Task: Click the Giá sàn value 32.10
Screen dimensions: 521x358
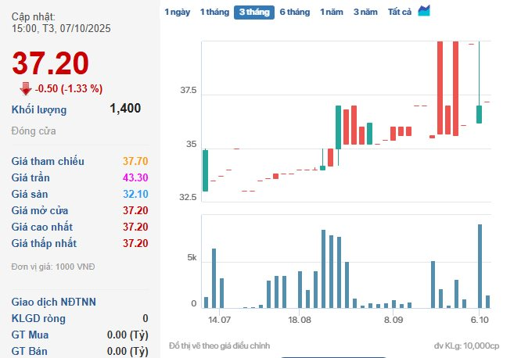Action: [x=135, y=194]
